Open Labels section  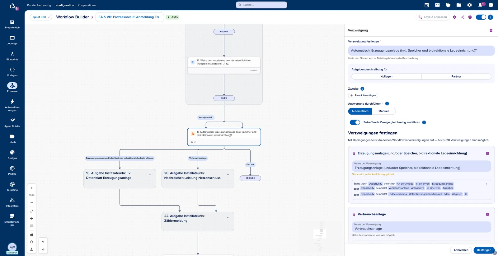coord(12,139)
